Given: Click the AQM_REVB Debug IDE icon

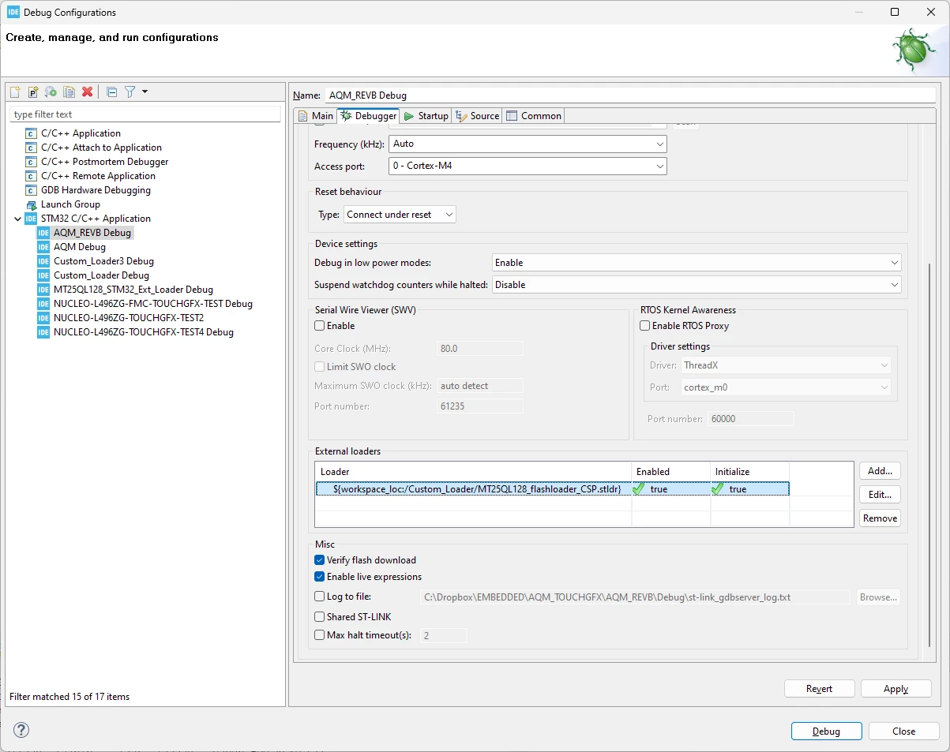Looking at the screenshot, I should (43, 233).
